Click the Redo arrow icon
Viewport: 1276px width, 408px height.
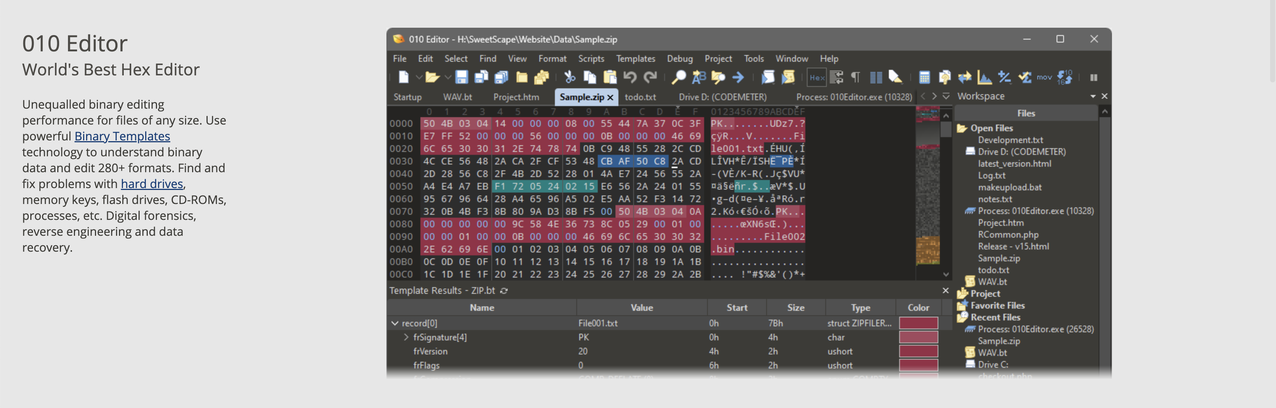[x=650, y=77]
